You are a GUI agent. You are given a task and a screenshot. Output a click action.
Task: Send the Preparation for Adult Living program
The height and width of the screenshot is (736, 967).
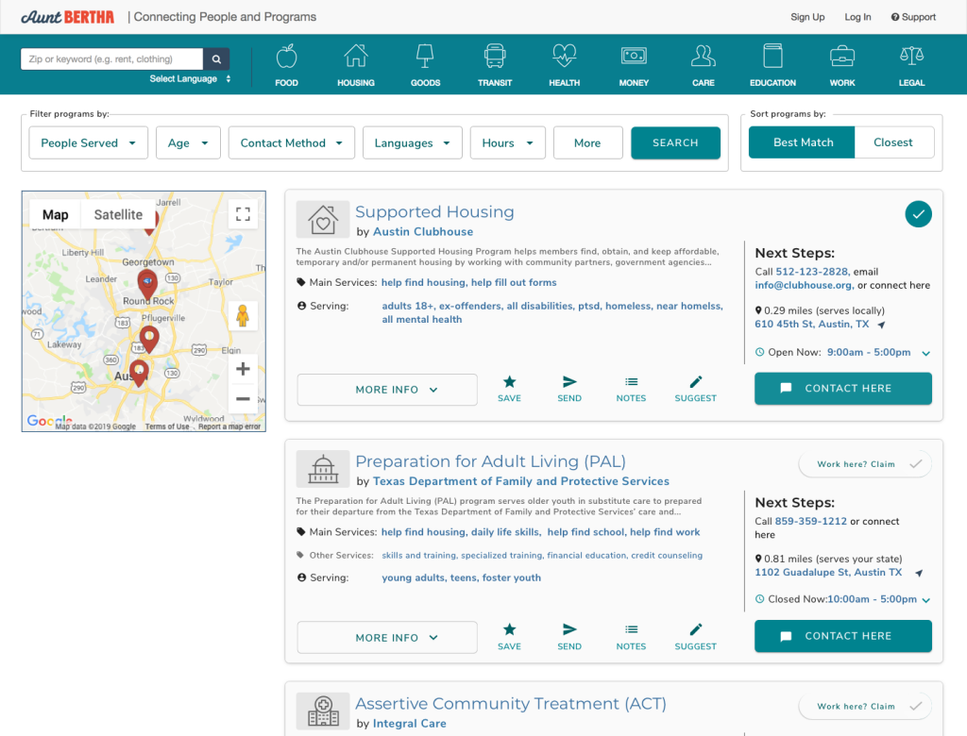click(569, 637)
